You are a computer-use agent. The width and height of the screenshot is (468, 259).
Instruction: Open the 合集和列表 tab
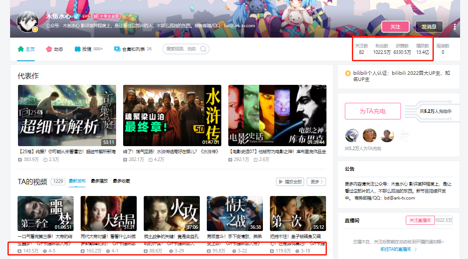click(133, 49)
